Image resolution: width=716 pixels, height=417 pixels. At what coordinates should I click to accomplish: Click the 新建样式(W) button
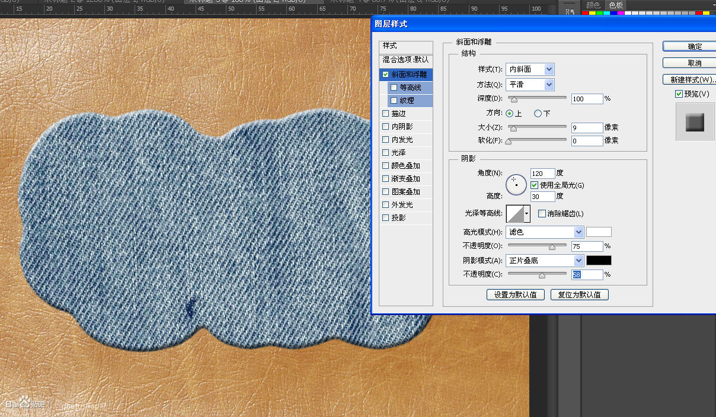[x=690, y=79]
